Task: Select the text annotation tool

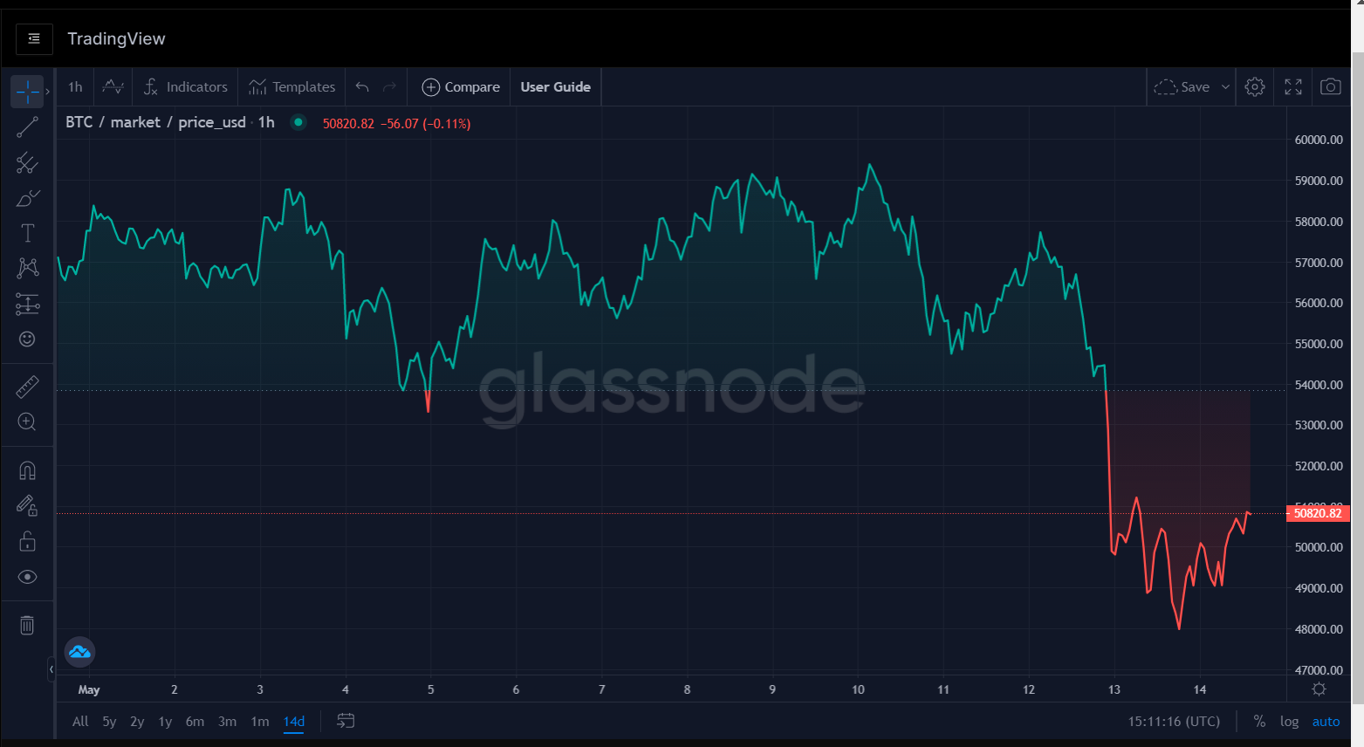Action: [27, 233]
